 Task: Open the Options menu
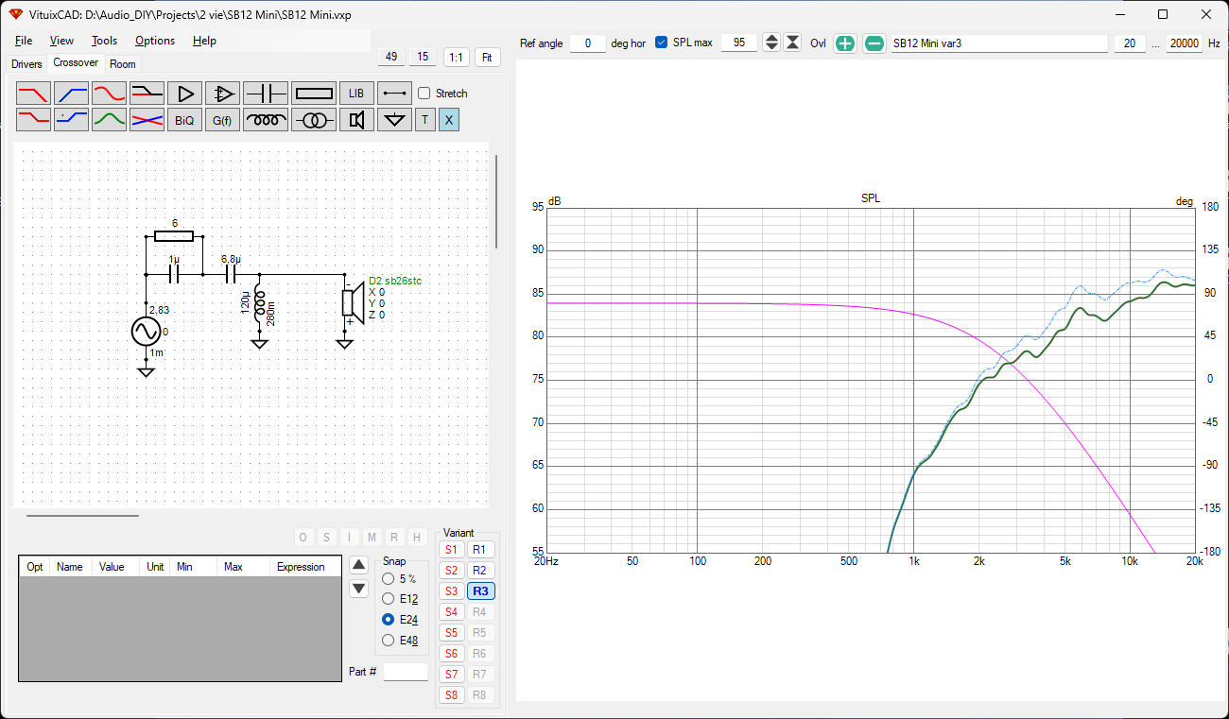155,41
